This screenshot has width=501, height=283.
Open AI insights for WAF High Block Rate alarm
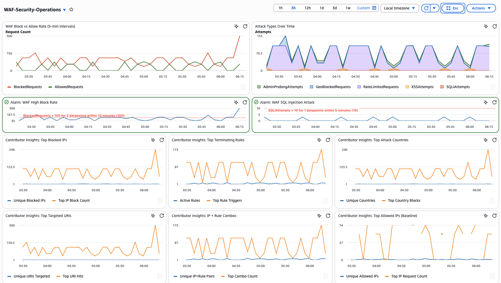[x=236, y=102]
